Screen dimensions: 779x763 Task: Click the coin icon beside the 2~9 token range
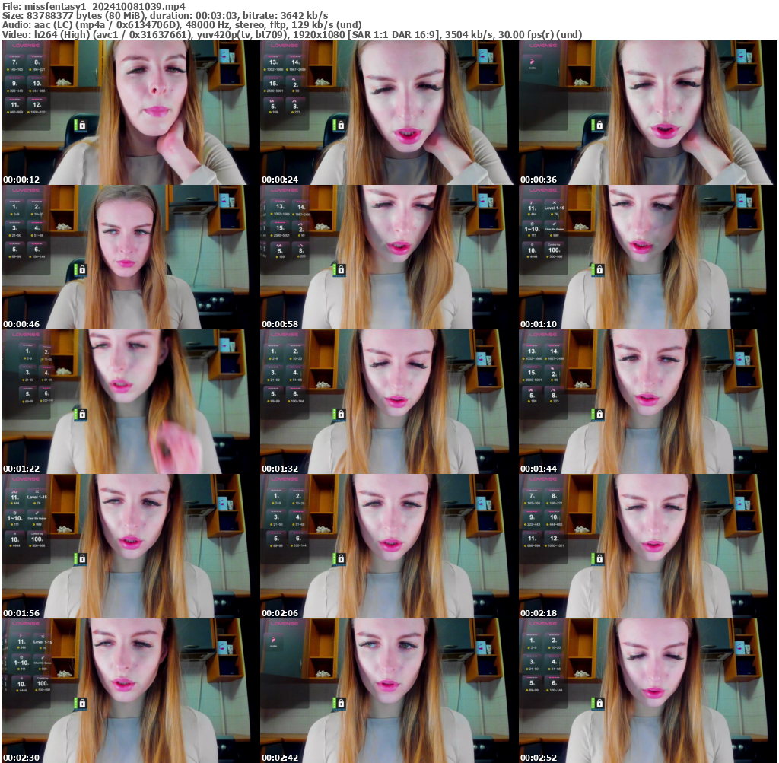(11, 214)
